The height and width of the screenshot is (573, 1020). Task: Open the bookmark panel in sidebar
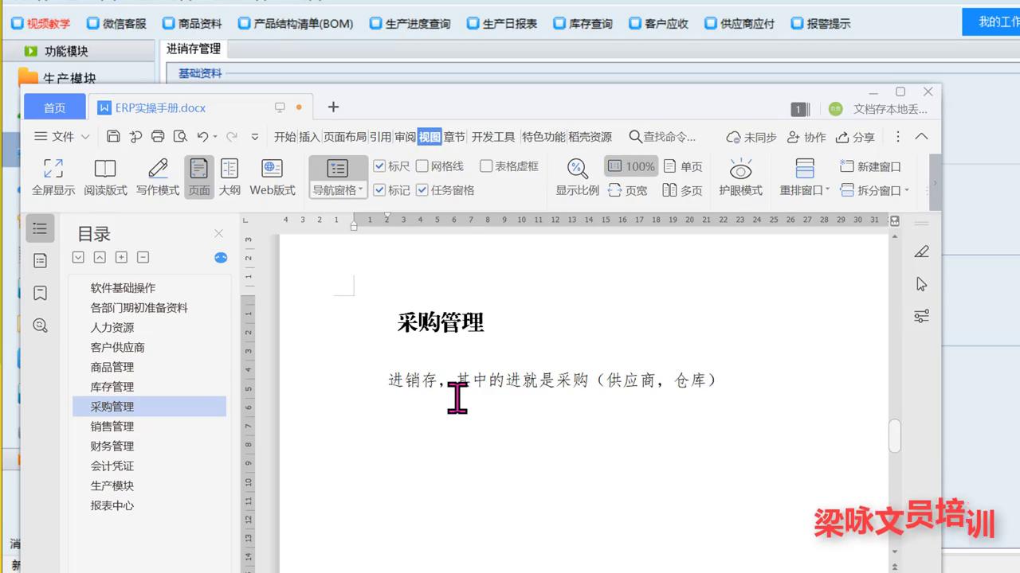tap(40, 293)
